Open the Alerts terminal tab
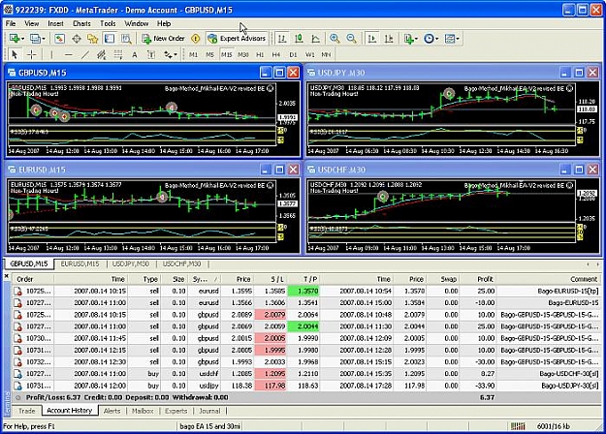 pos(112,411)
